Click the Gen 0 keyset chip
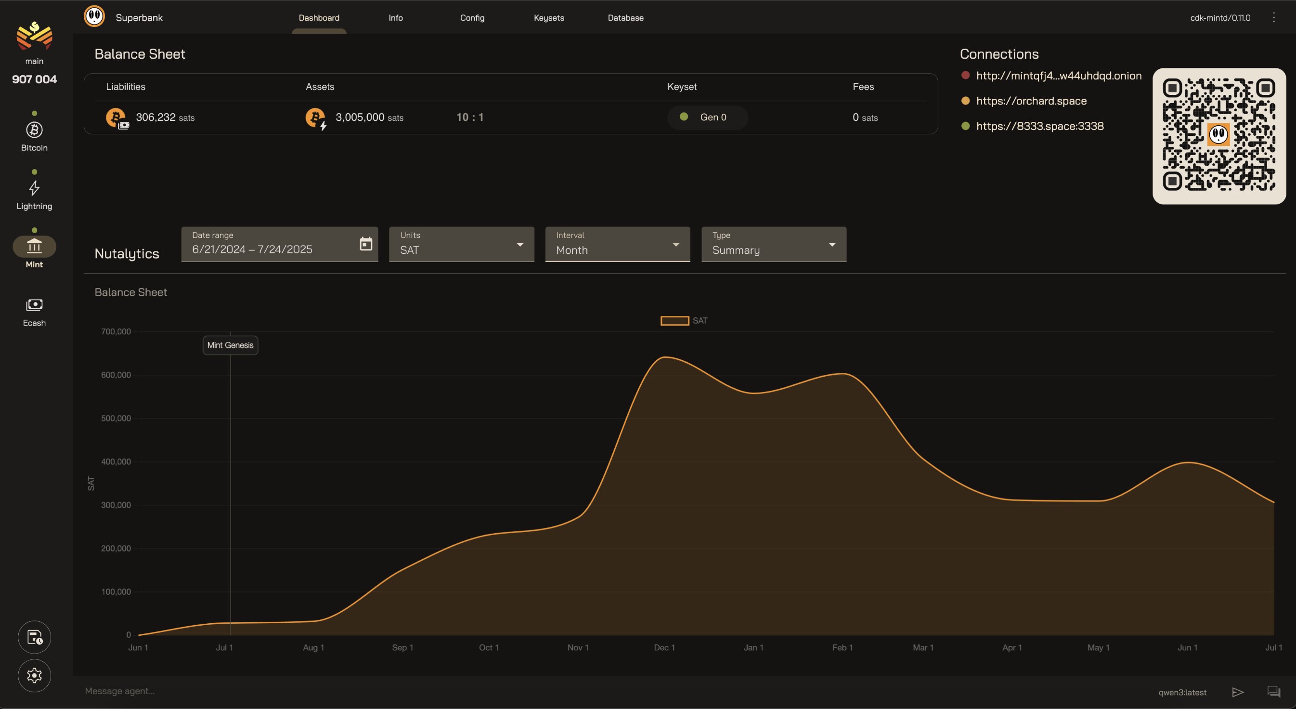The height and width of the screenshot is (709, 1296). coord(707,117)
